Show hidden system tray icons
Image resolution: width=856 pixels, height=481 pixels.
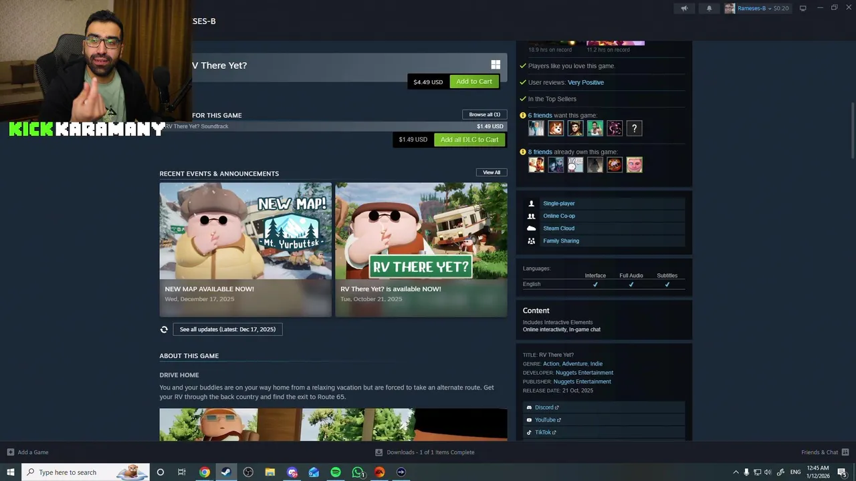coord(736,472)
